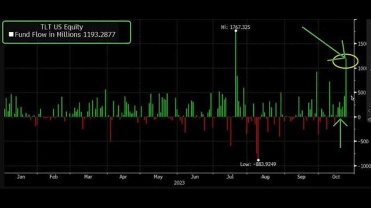Viewport: 371px width, 208px height.
Task: Click the 2023 year label below the axis
Action: tap(179, 183)
